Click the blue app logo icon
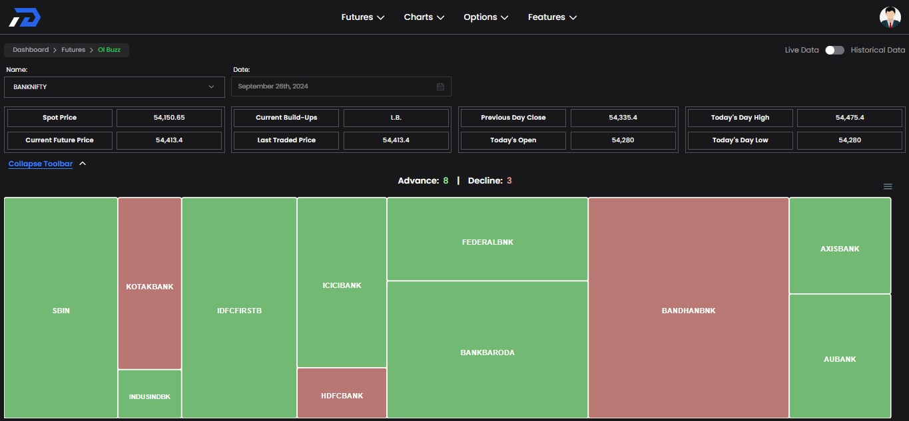 click(25, 17)
